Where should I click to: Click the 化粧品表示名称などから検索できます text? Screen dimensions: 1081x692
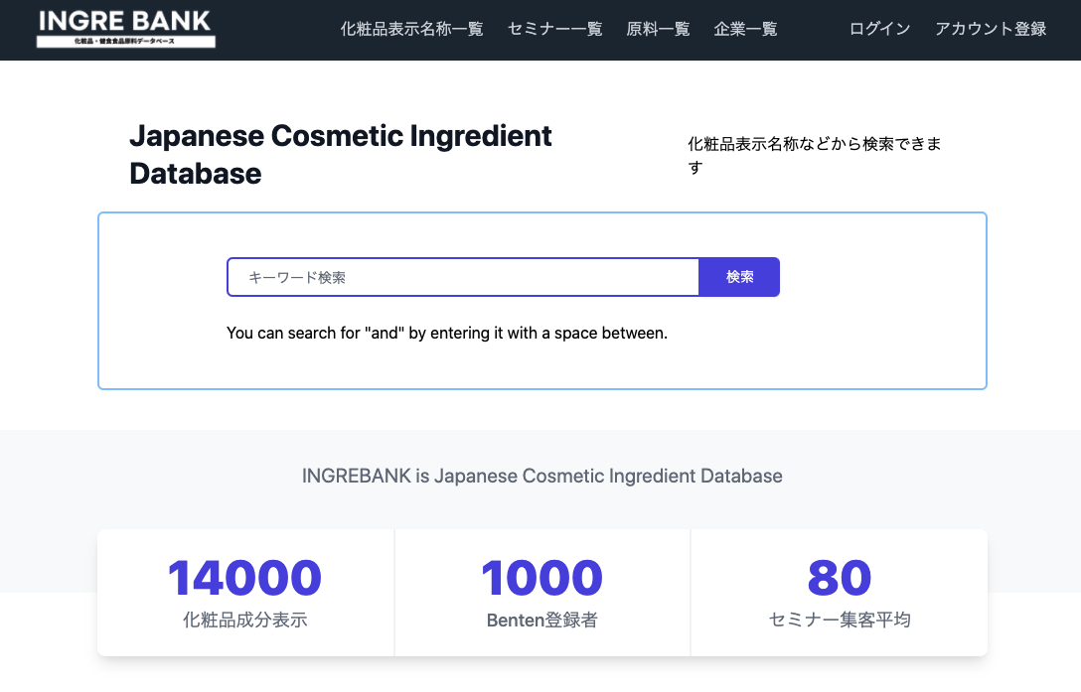[814, 155]
